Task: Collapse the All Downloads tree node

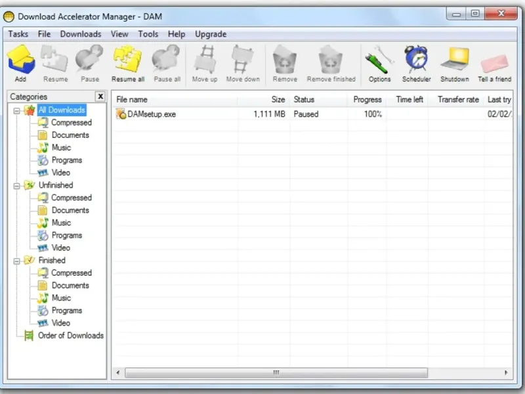Action: point(16,110)
